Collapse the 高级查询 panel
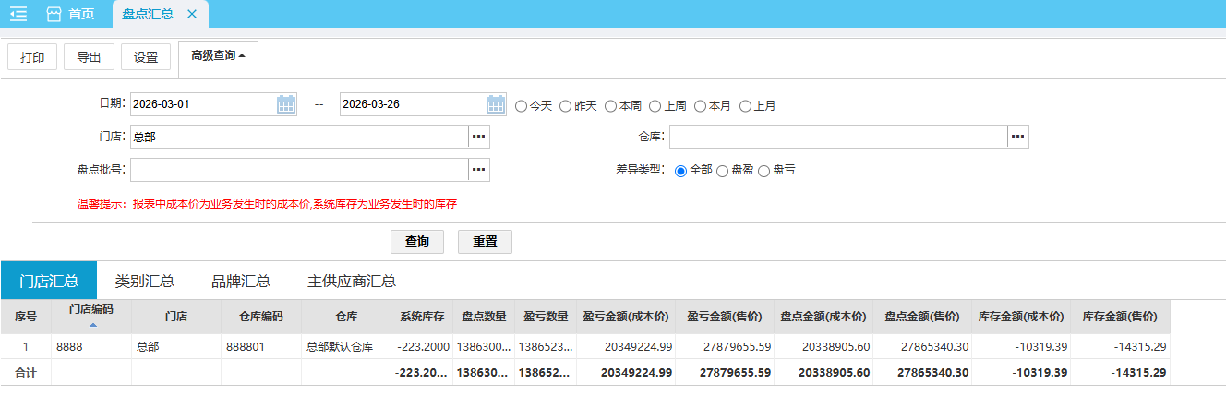Viewport: 1226px width, 397px height. pyautogui.click(x=218, y=56)
